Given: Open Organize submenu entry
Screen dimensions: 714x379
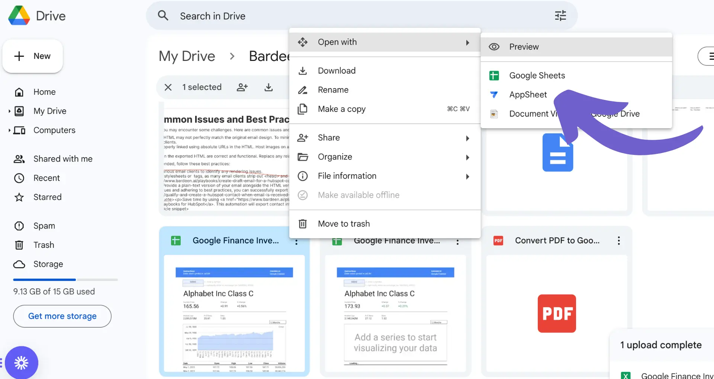Looking at the screenshot, I should pos(385,157).
